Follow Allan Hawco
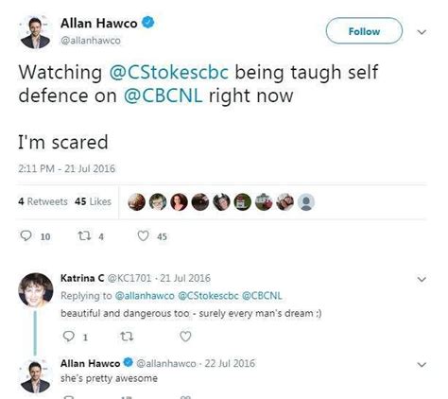The height and width of the screenshot is (399, 448). pos(364,31)
